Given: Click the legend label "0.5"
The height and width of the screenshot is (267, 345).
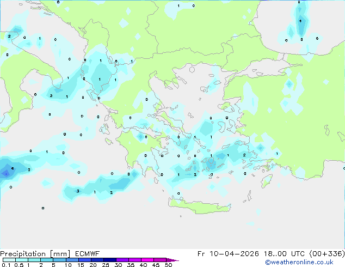Looking at the screenshot, I should 19,265.
